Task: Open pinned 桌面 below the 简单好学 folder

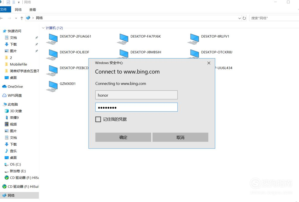Action: 11,78
